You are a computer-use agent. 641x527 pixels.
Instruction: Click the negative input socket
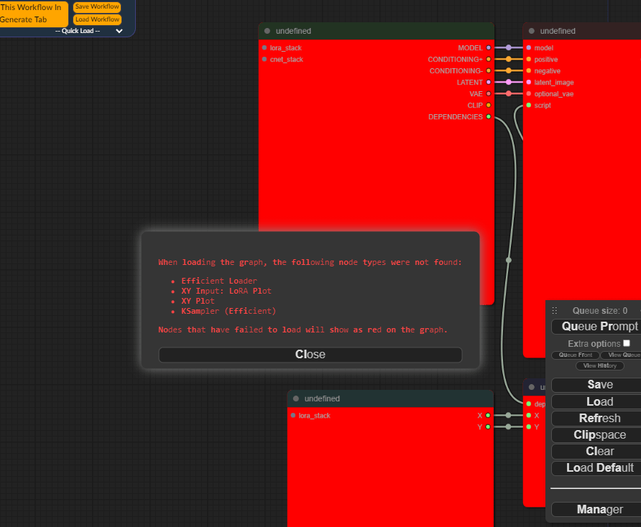(529, 70)
